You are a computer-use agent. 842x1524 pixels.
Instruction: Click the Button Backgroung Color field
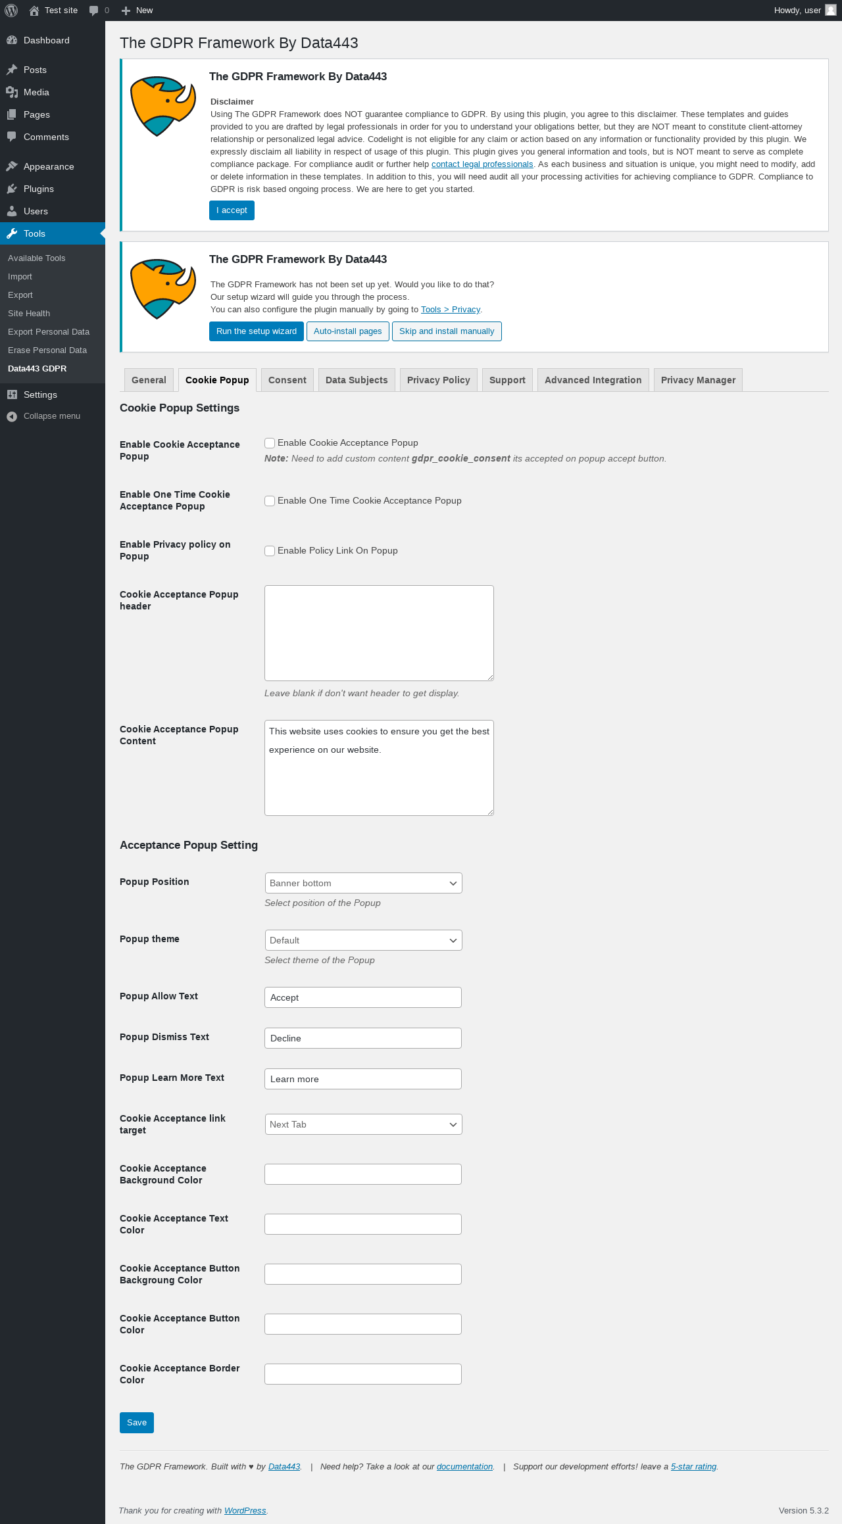(363, 1274)
